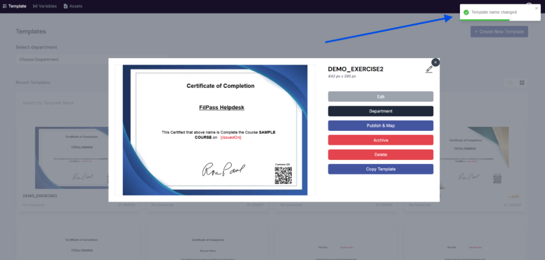545x260 pixels.
Task: Dismiss the Template name changed notification
Action: [x=536, y=8]
